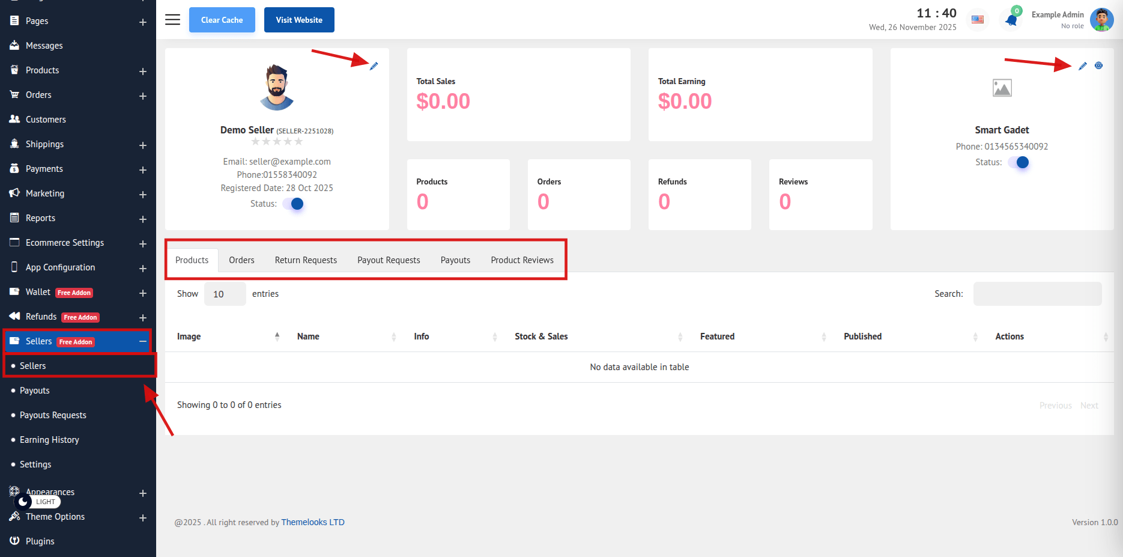This screenshot has width=1123, height=557.
Task: Expand the Marketing sidebar menu
Action: click(x=143, y=194)
